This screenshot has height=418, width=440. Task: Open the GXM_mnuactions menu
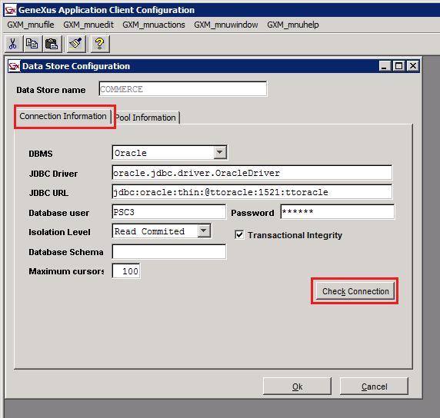[154, 25]
